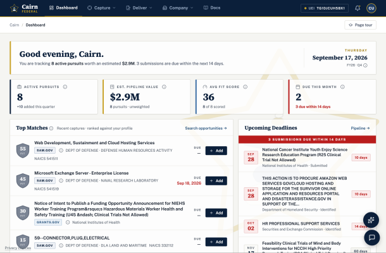Click the Due This Month calendar icon
Image resolution: width=386 pixels, height=253 pixels.
pos(297,87)
